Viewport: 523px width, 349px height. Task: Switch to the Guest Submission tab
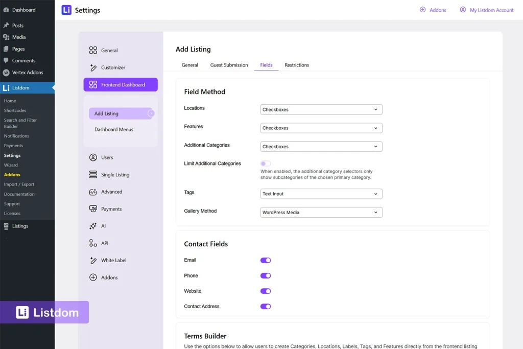(229, 65)
